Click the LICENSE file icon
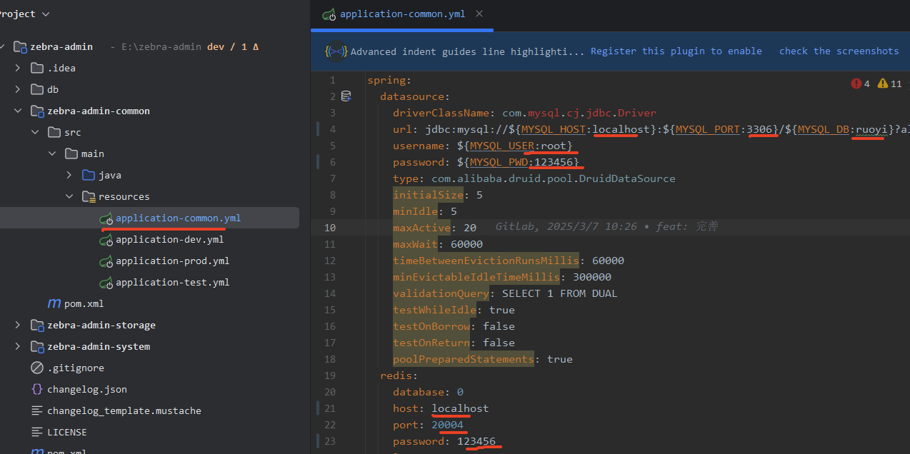Screen dimensions: 910x454 37,432
